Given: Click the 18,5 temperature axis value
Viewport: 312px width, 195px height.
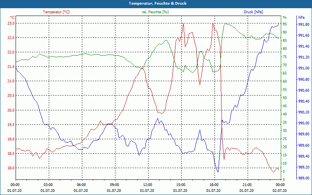Looking at the screenshot, I should click(x=11, y=153).
